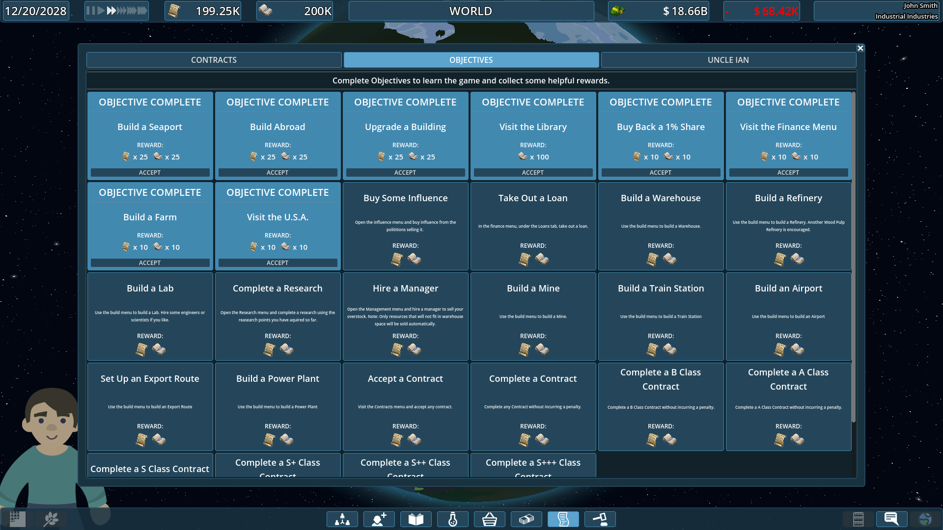Open the Library book icon
Screen dimensions: 943x530
point(416,519)
